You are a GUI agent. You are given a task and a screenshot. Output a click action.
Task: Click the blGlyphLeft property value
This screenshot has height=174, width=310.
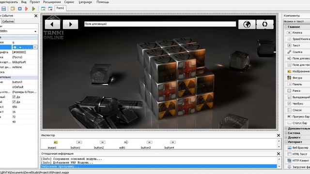pos(19,62)
